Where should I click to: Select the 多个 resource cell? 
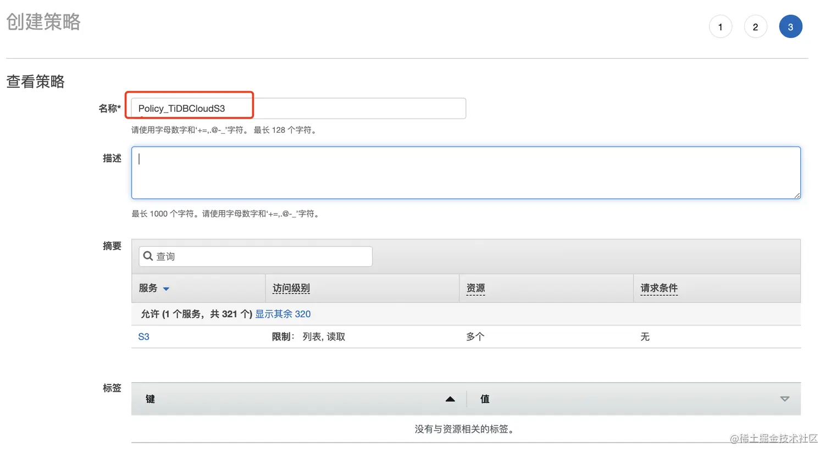tap(475, 336)
